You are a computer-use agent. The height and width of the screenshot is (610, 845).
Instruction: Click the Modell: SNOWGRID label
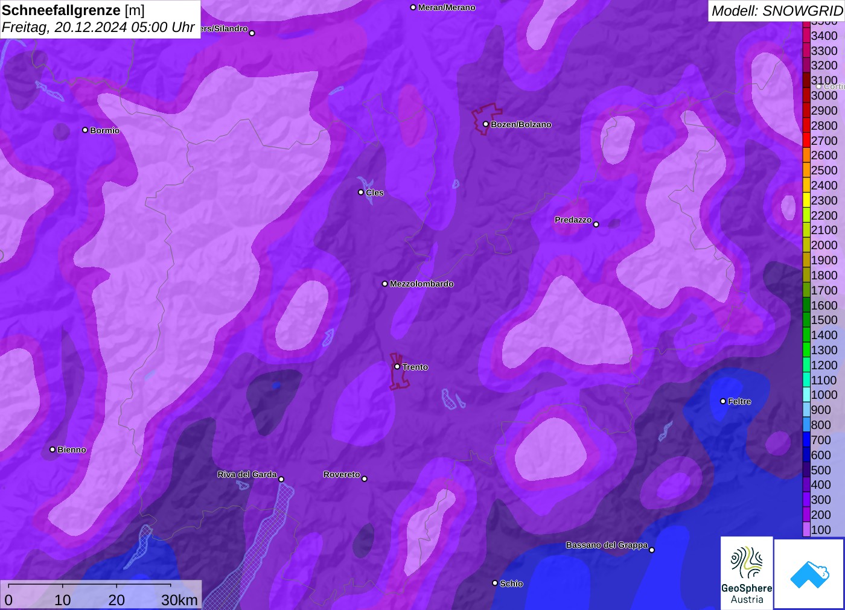[x=777, y=11]
